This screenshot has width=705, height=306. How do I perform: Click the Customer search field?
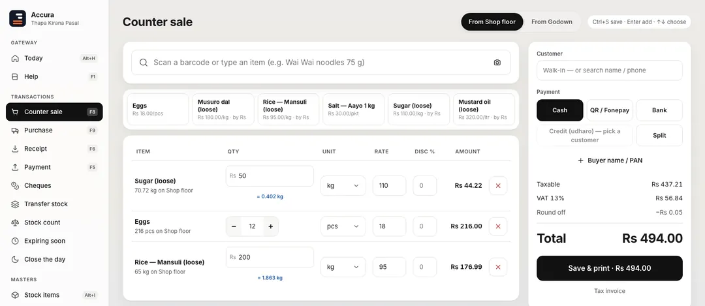[x=609, y=70]
